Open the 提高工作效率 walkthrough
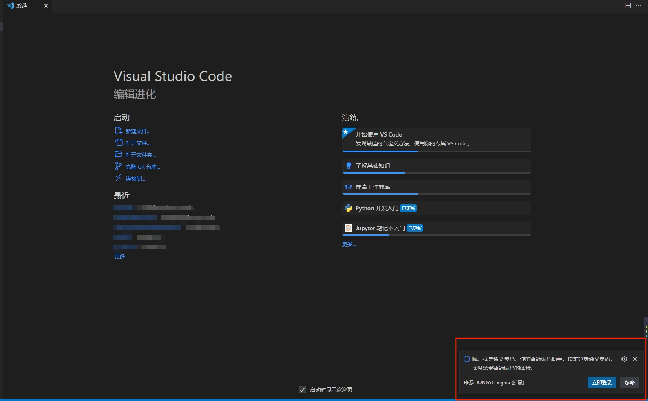The image size is (648, 401). 436,187
